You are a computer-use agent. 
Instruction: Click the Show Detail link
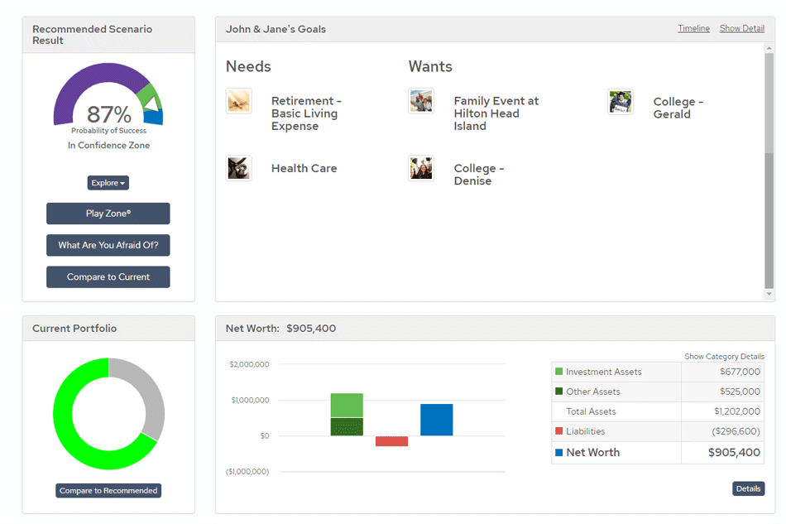(x=742, y=29)
